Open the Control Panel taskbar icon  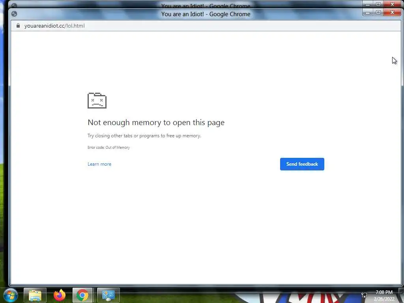click(108, 295)
